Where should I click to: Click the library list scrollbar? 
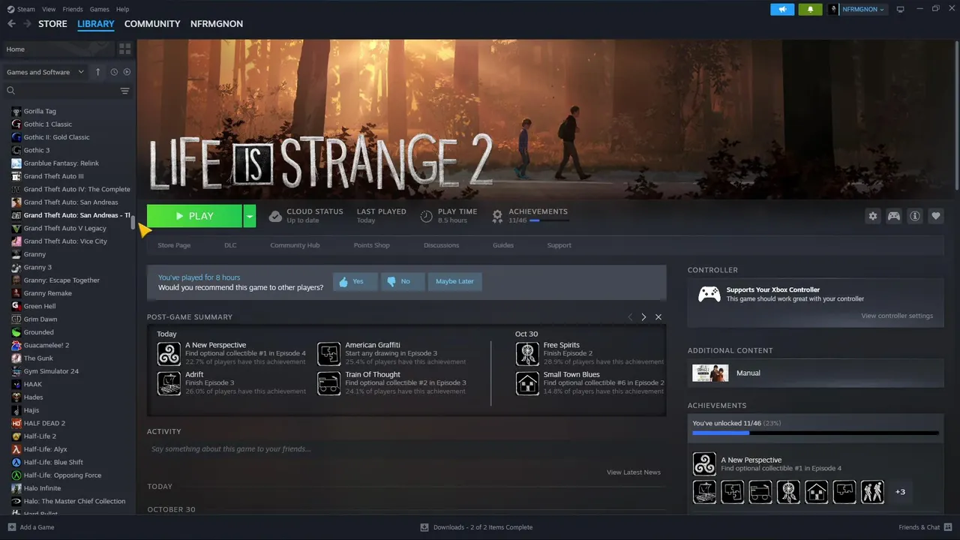[133, 223]
